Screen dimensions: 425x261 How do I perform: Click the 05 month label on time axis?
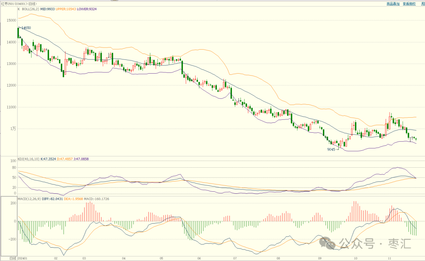(161, 258)
